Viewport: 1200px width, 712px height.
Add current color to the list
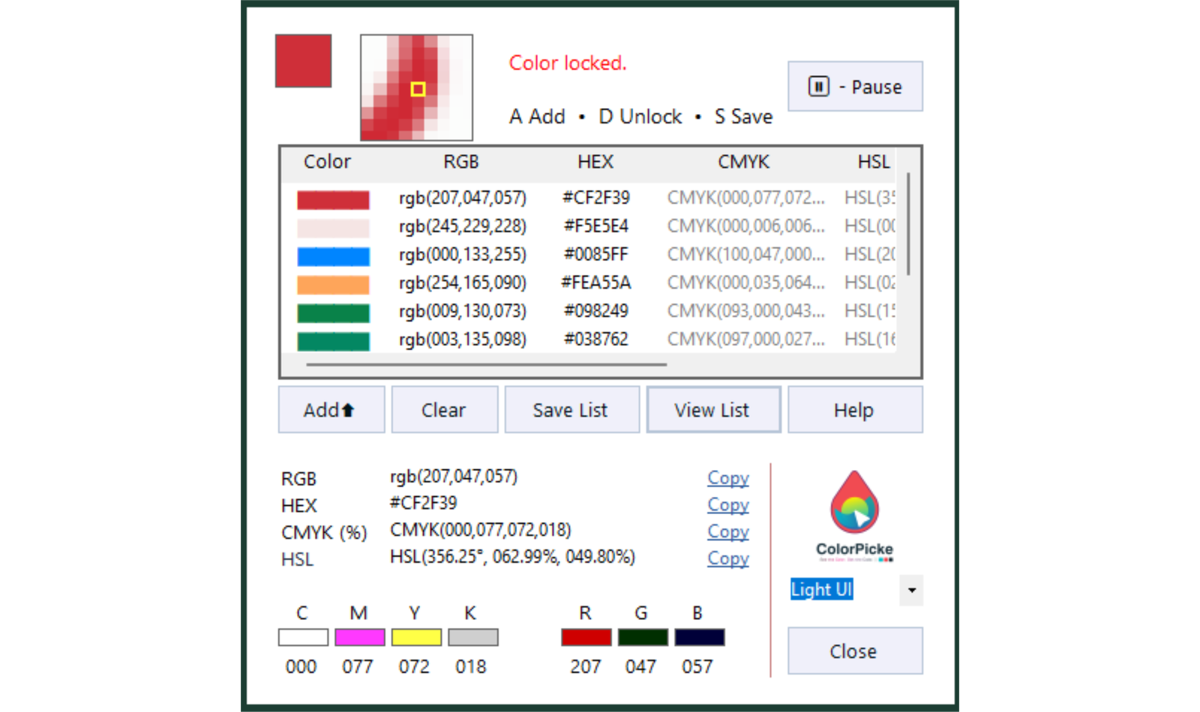[331, 409]
